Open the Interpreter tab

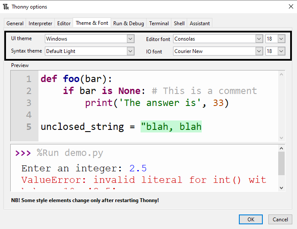click(41, 23)
